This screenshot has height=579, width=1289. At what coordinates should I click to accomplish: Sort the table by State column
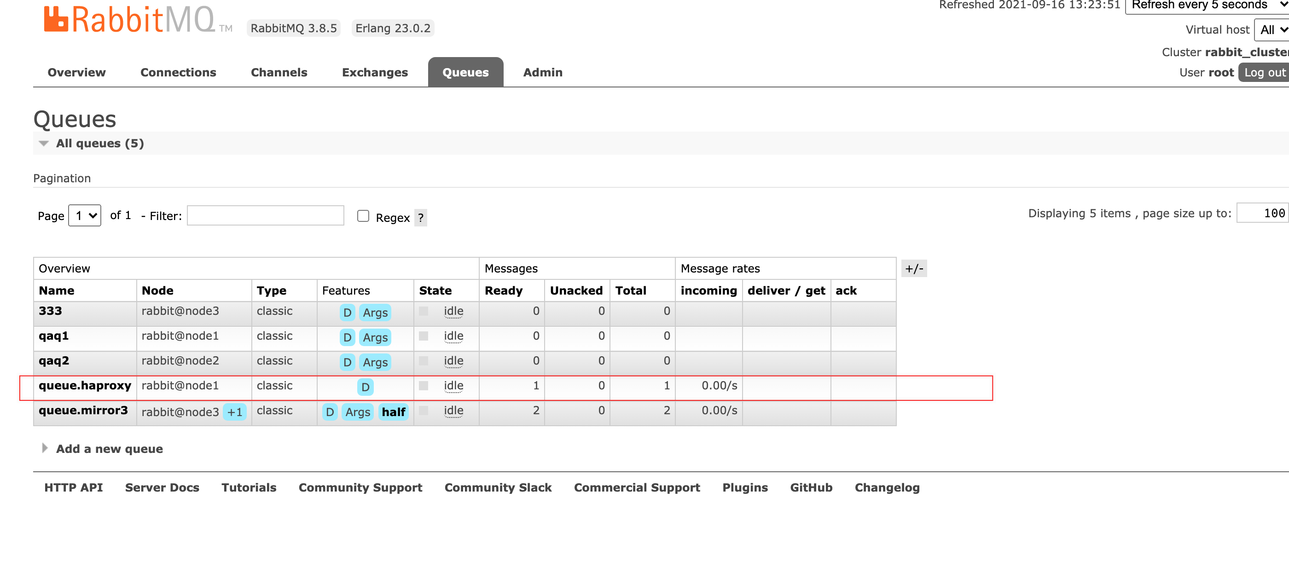point(435,291)
